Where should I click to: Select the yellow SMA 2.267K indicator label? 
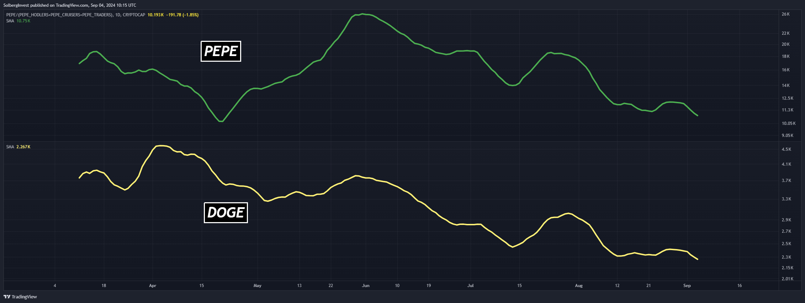tap(18, 147)
